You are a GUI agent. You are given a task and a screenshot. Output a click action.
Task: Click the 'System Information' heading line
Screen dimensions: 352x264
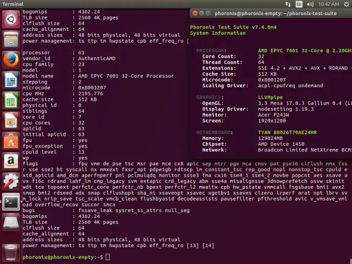click(x=218, y=33)
